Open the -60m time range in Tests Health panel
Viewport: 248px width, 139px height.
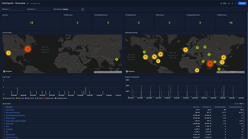coord(241,104)
